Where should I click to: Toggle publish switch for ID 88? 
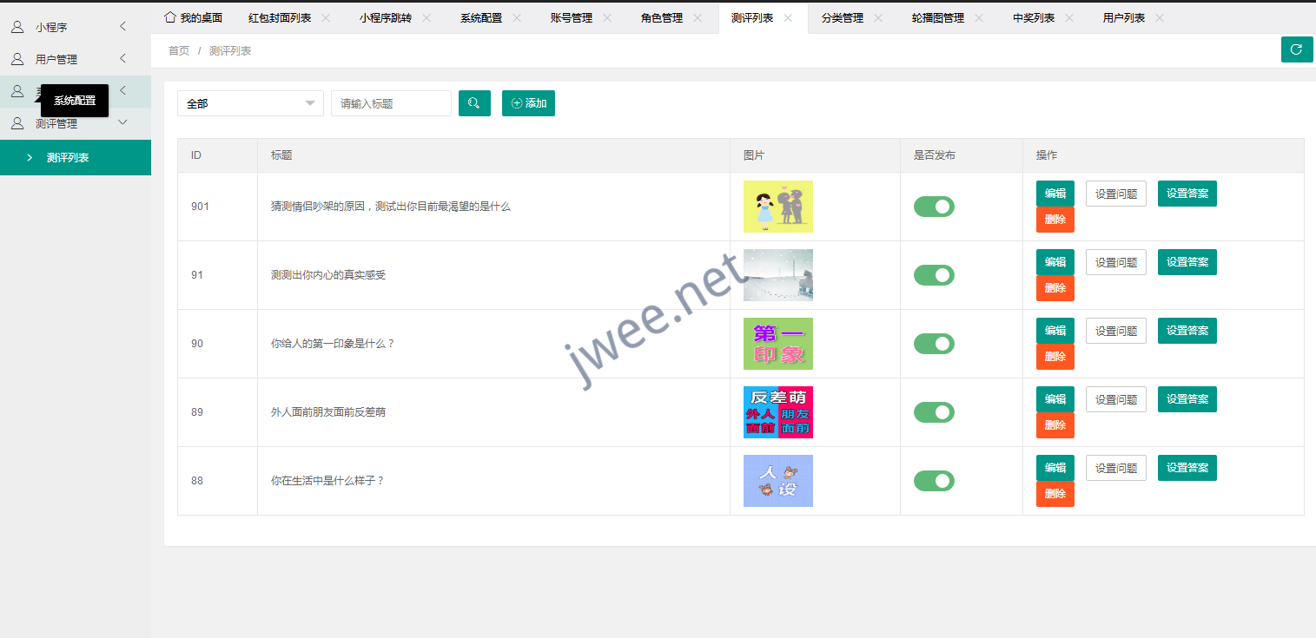click(934, 481)
